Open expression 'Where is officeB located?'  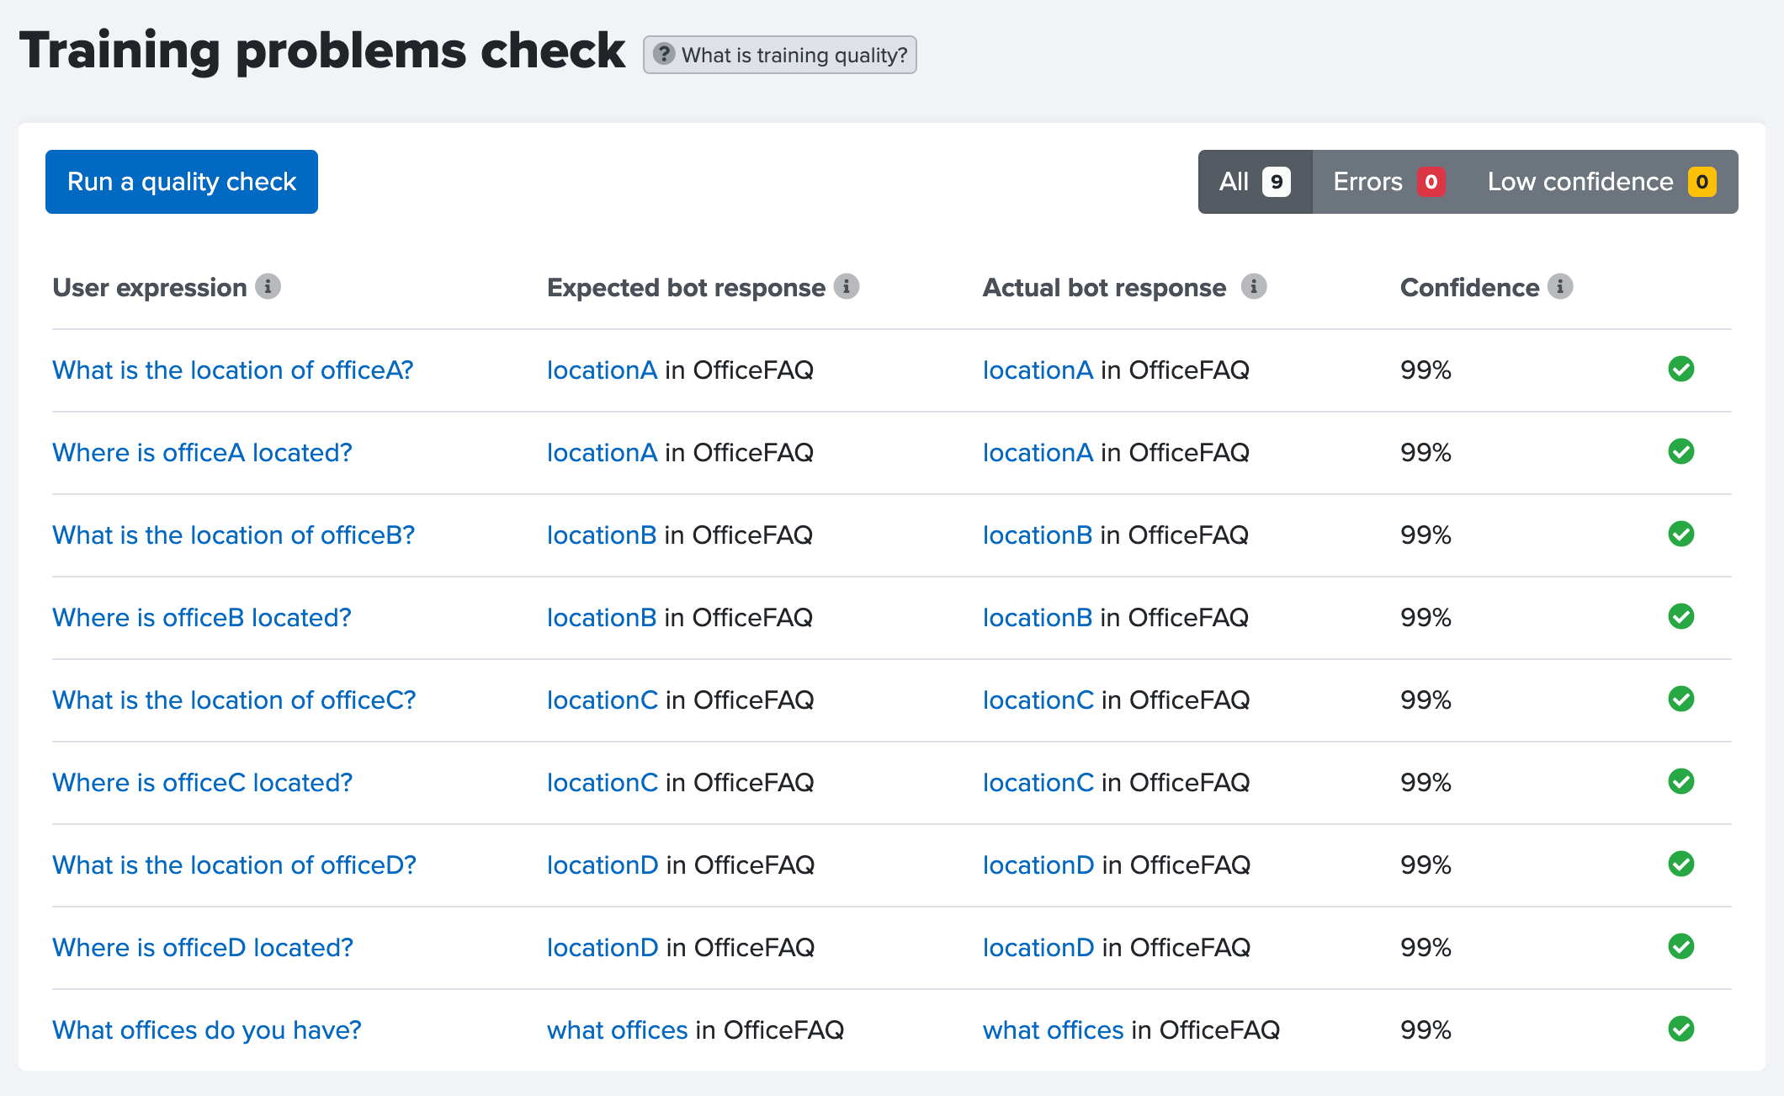202,618
